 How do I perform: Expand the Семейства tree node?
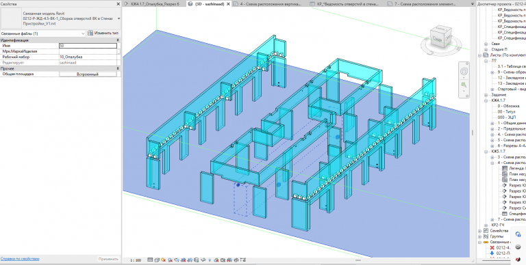480,231
